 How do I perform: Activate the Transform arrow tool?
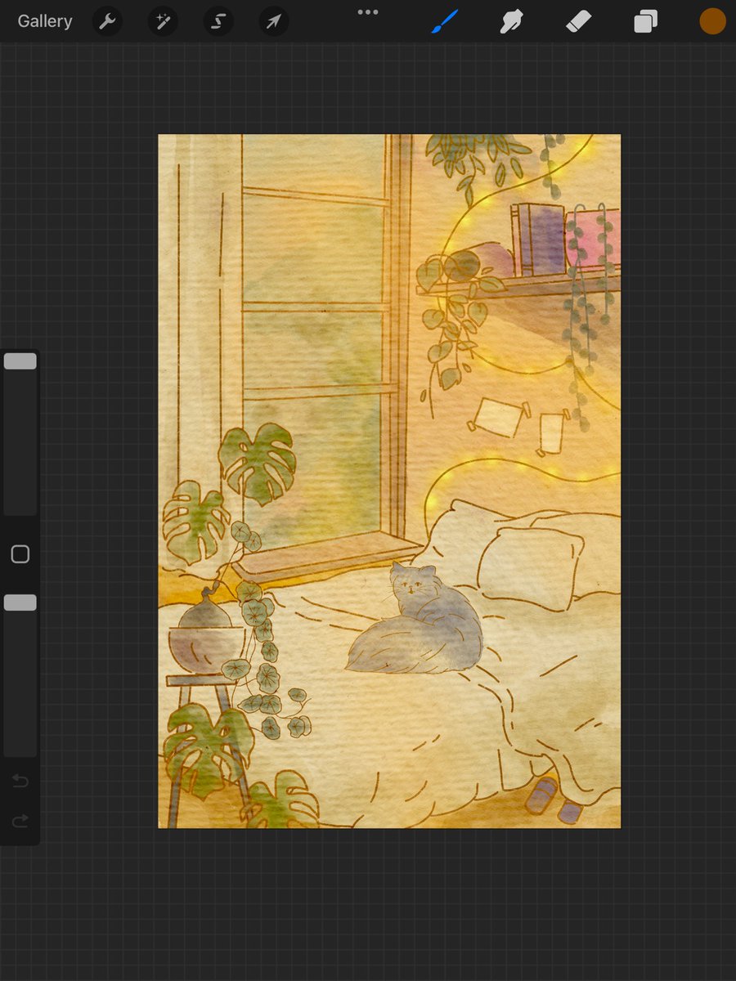tap(274, 21)
